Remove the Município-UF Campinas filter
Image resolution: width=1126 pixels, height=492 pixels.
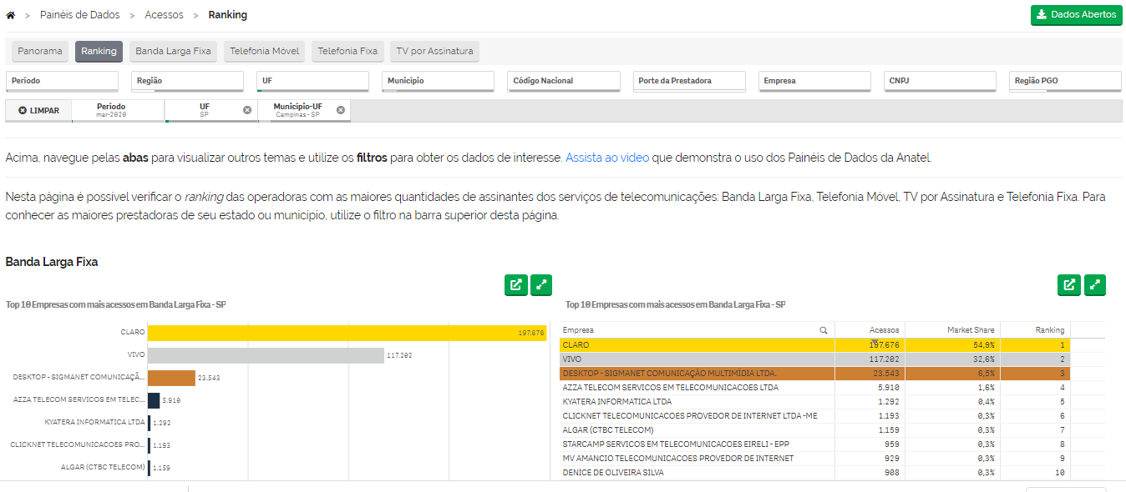[x=341, y=110]
